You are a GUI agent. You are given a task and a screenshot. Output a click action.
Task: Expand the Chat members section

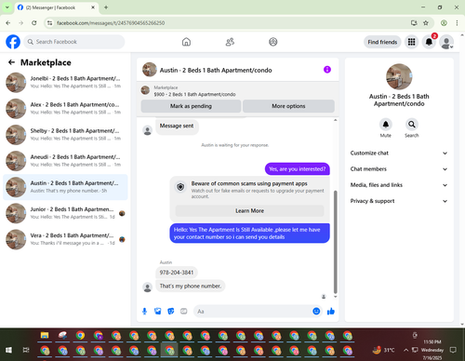click(399, 169)
